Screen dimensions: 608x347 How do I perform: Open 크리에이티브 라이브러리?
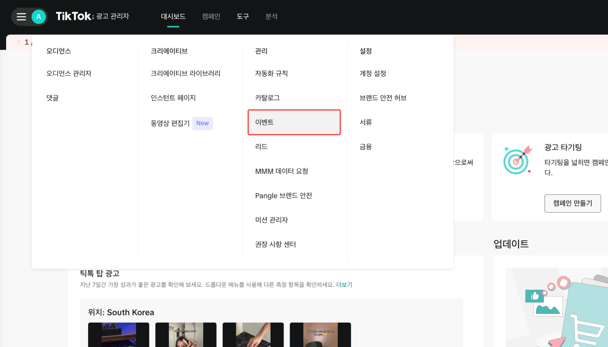coord(185,74)
